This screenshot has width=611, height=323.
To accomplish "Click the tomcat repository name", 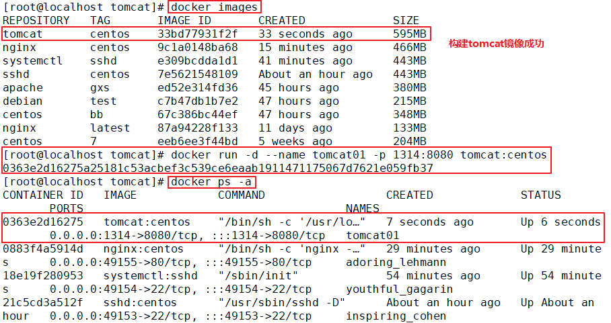I will pyautogui.click(x=23, y=34).
